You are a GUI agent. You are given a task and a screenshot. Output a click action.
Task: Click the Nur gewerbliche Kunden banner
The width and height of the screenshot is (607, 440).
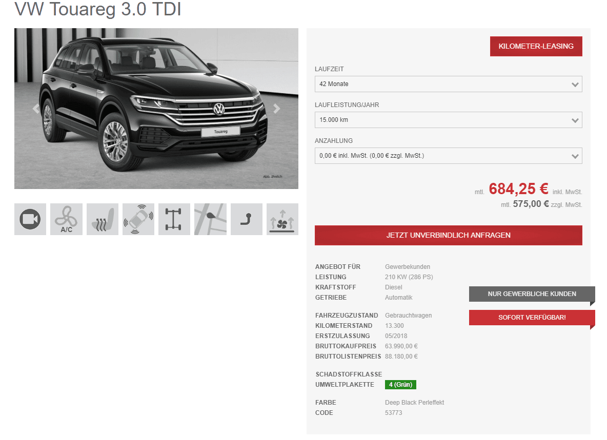click(x=532, y=294)
